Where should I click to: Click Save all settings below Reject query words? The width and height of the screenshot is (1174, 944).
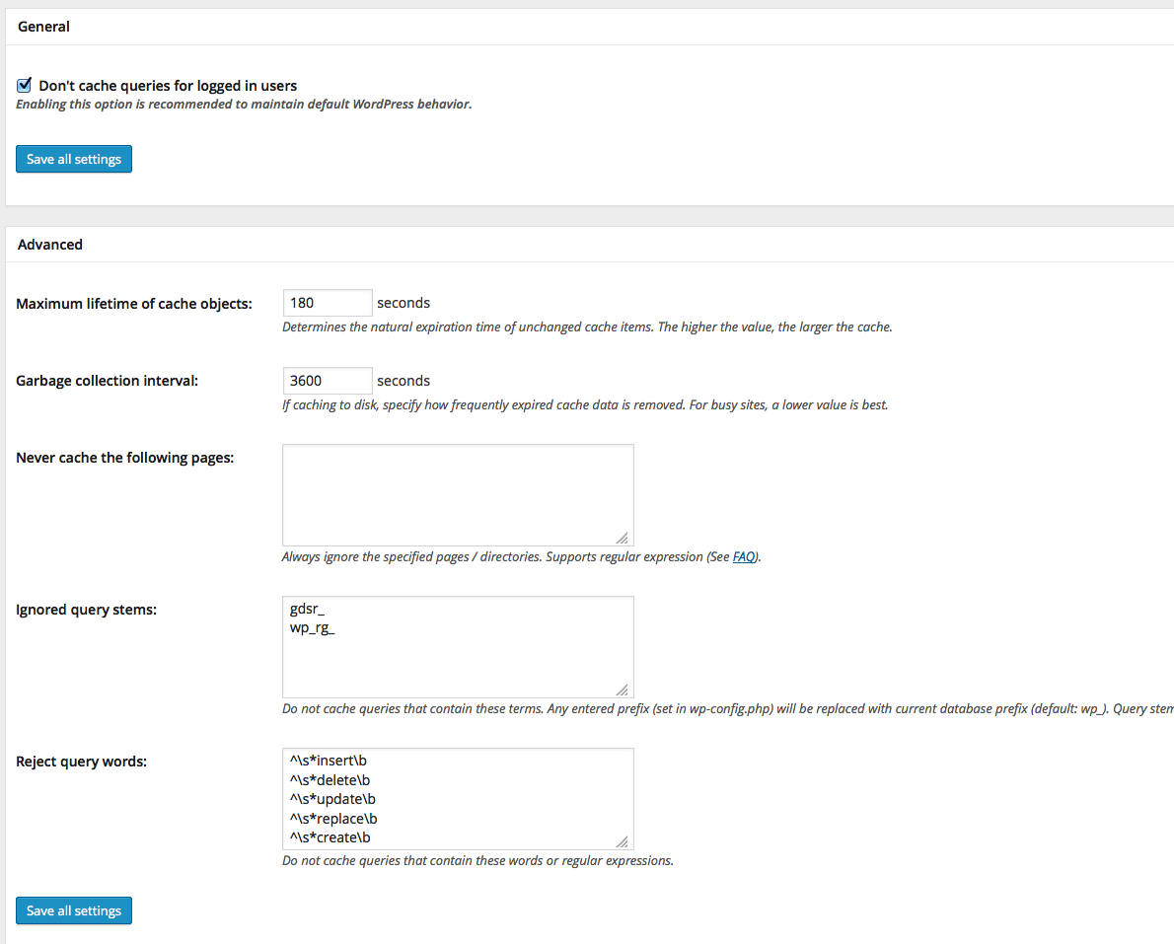(x=73, y=910)
